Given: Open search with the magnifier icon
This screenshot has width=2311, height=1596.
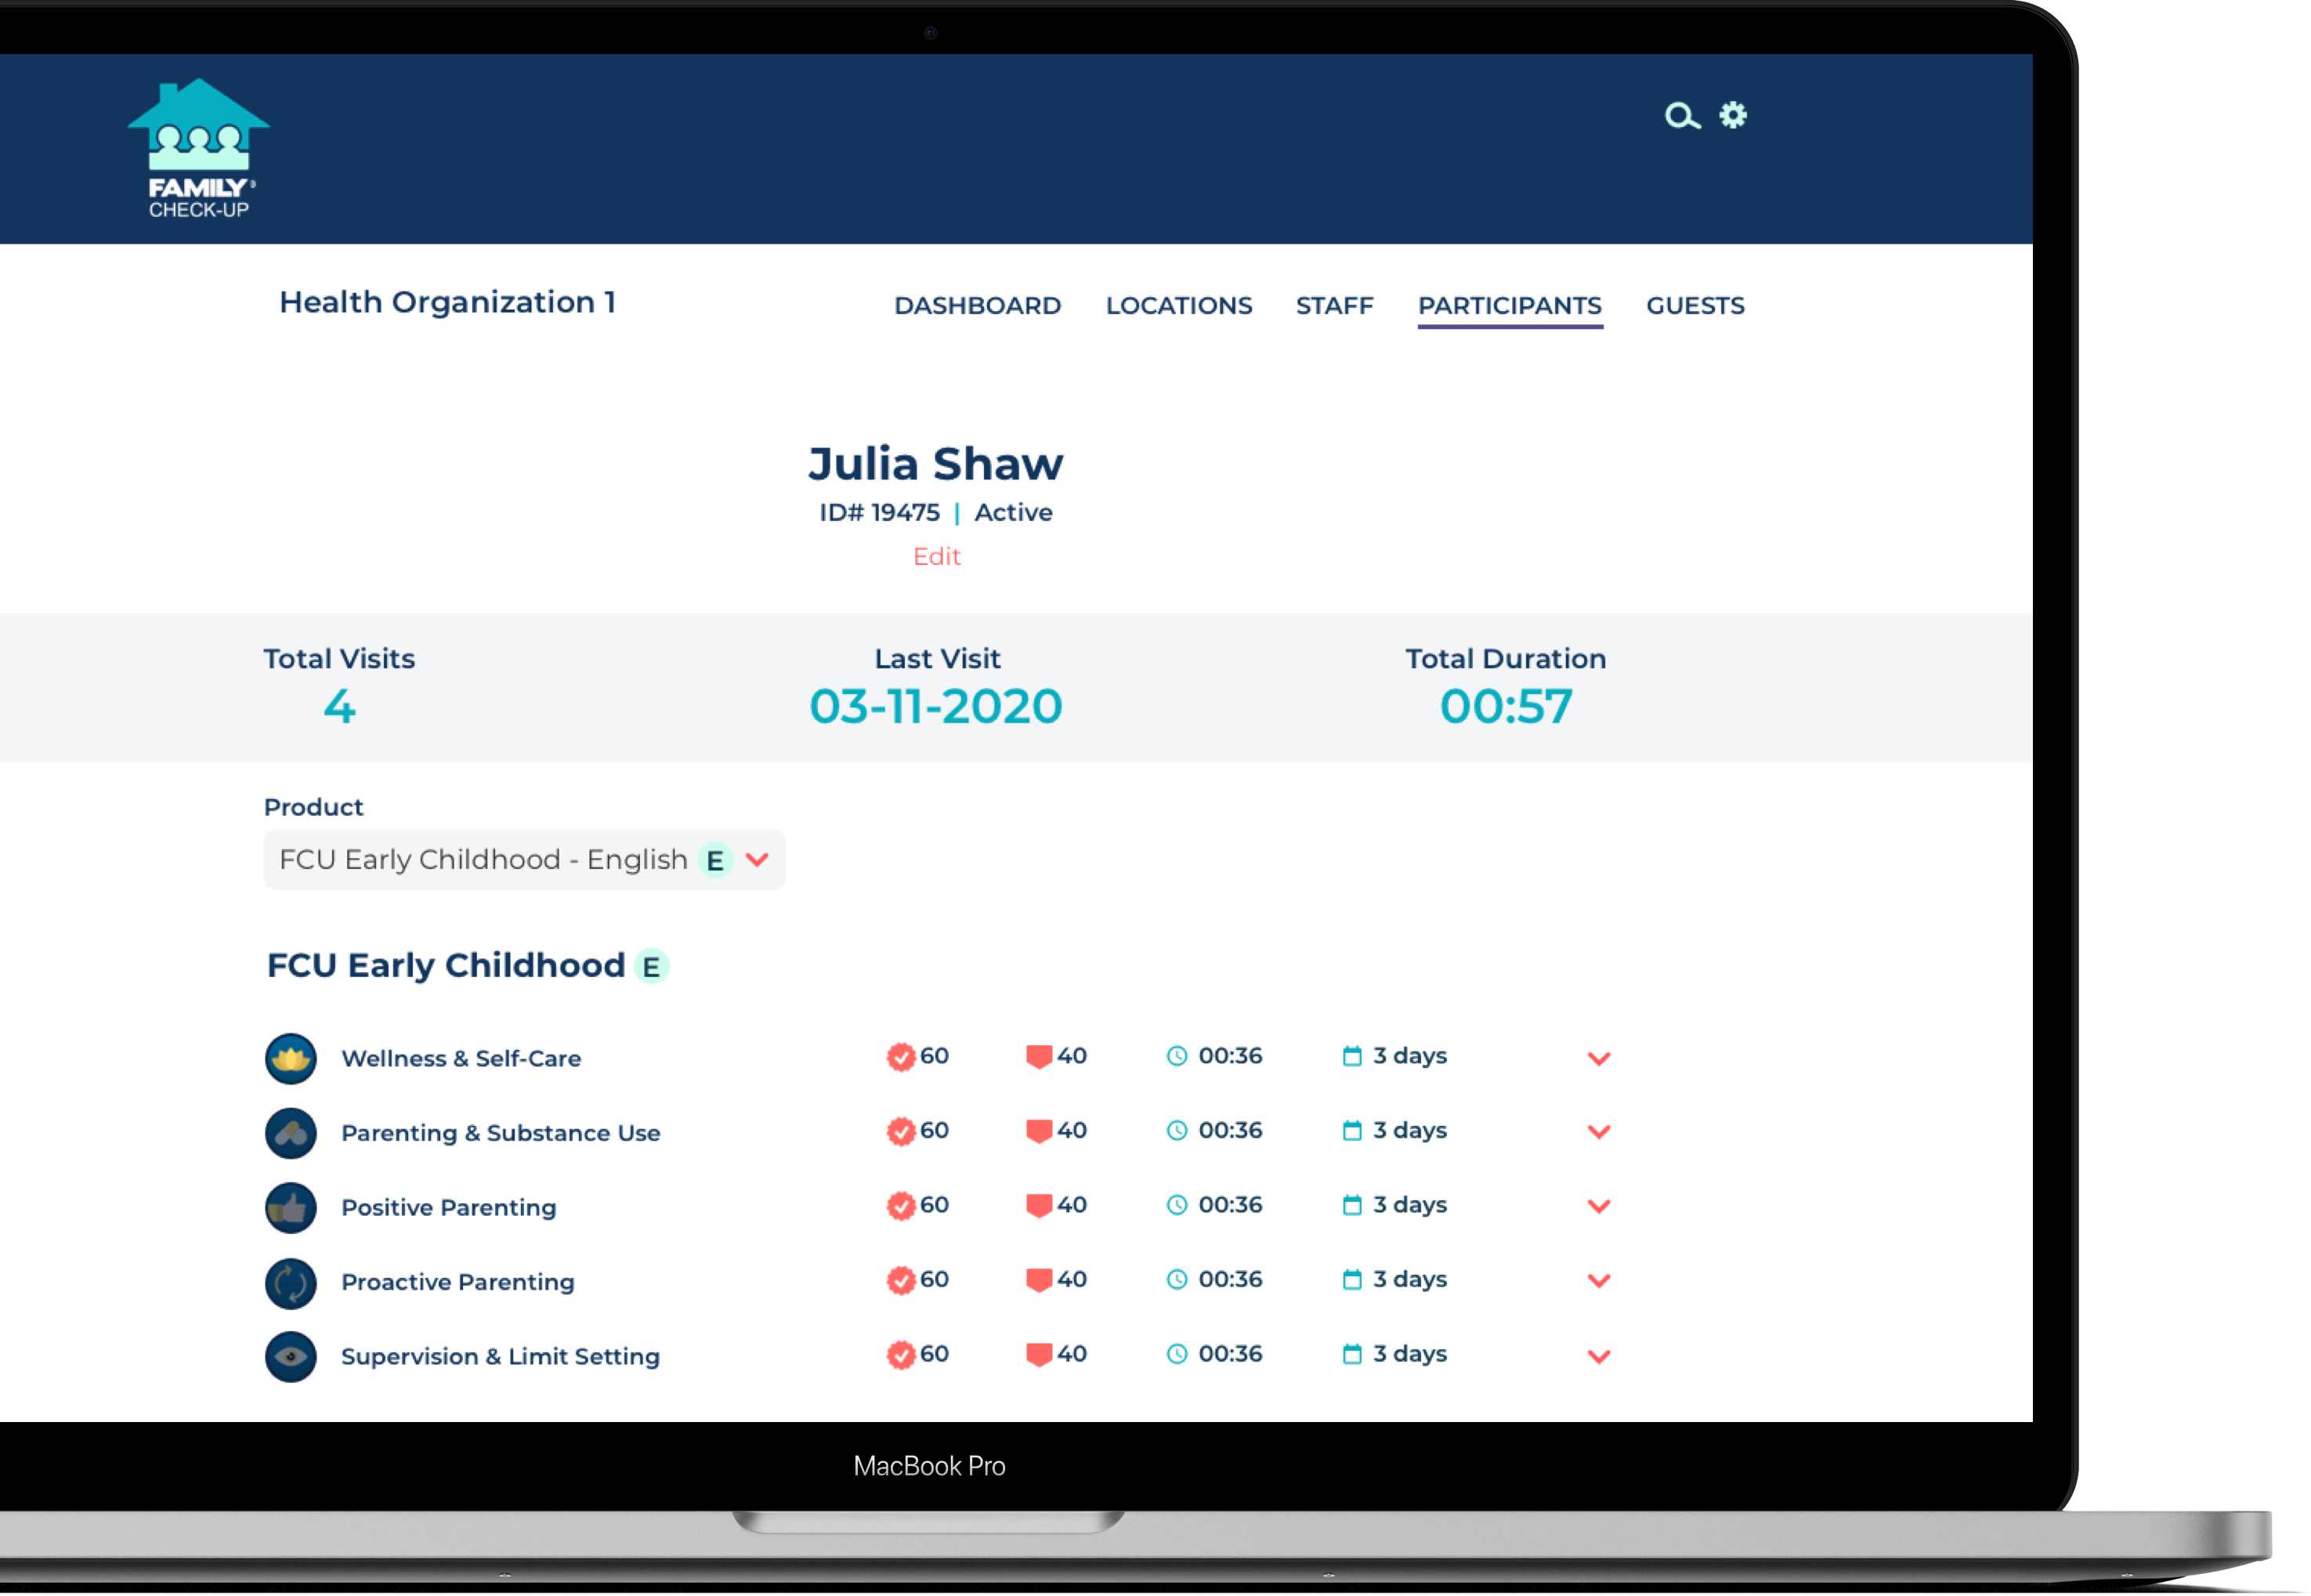Looking at the screenshot, I should pos(1682,116).
